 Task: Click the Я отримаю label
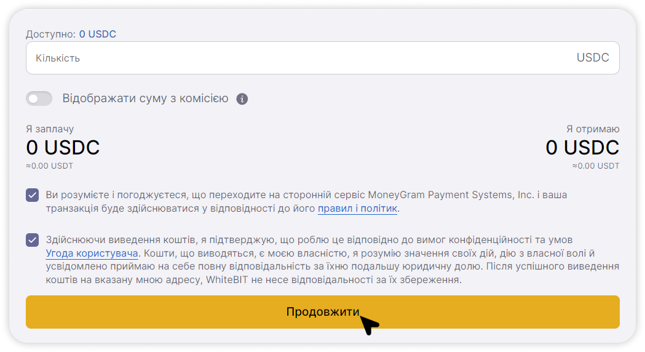pos(593,129)
